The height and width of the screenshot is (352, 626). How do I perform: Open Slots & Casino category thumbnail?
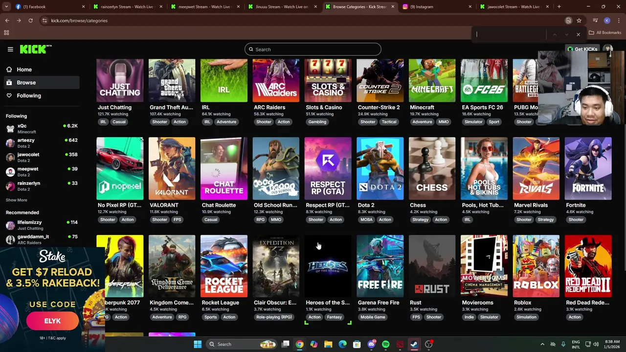328,81
